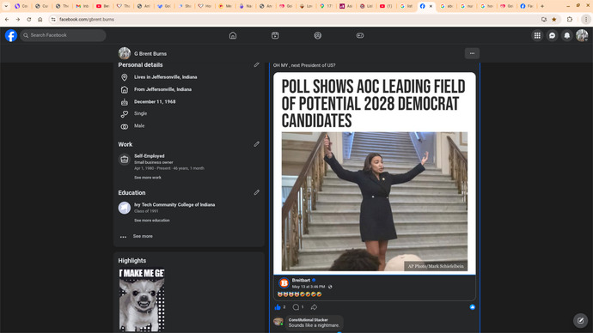Screen dimensions: 593x333
Task: Open the chihuahua highlight thumbnail
Action: pos(142,300)
